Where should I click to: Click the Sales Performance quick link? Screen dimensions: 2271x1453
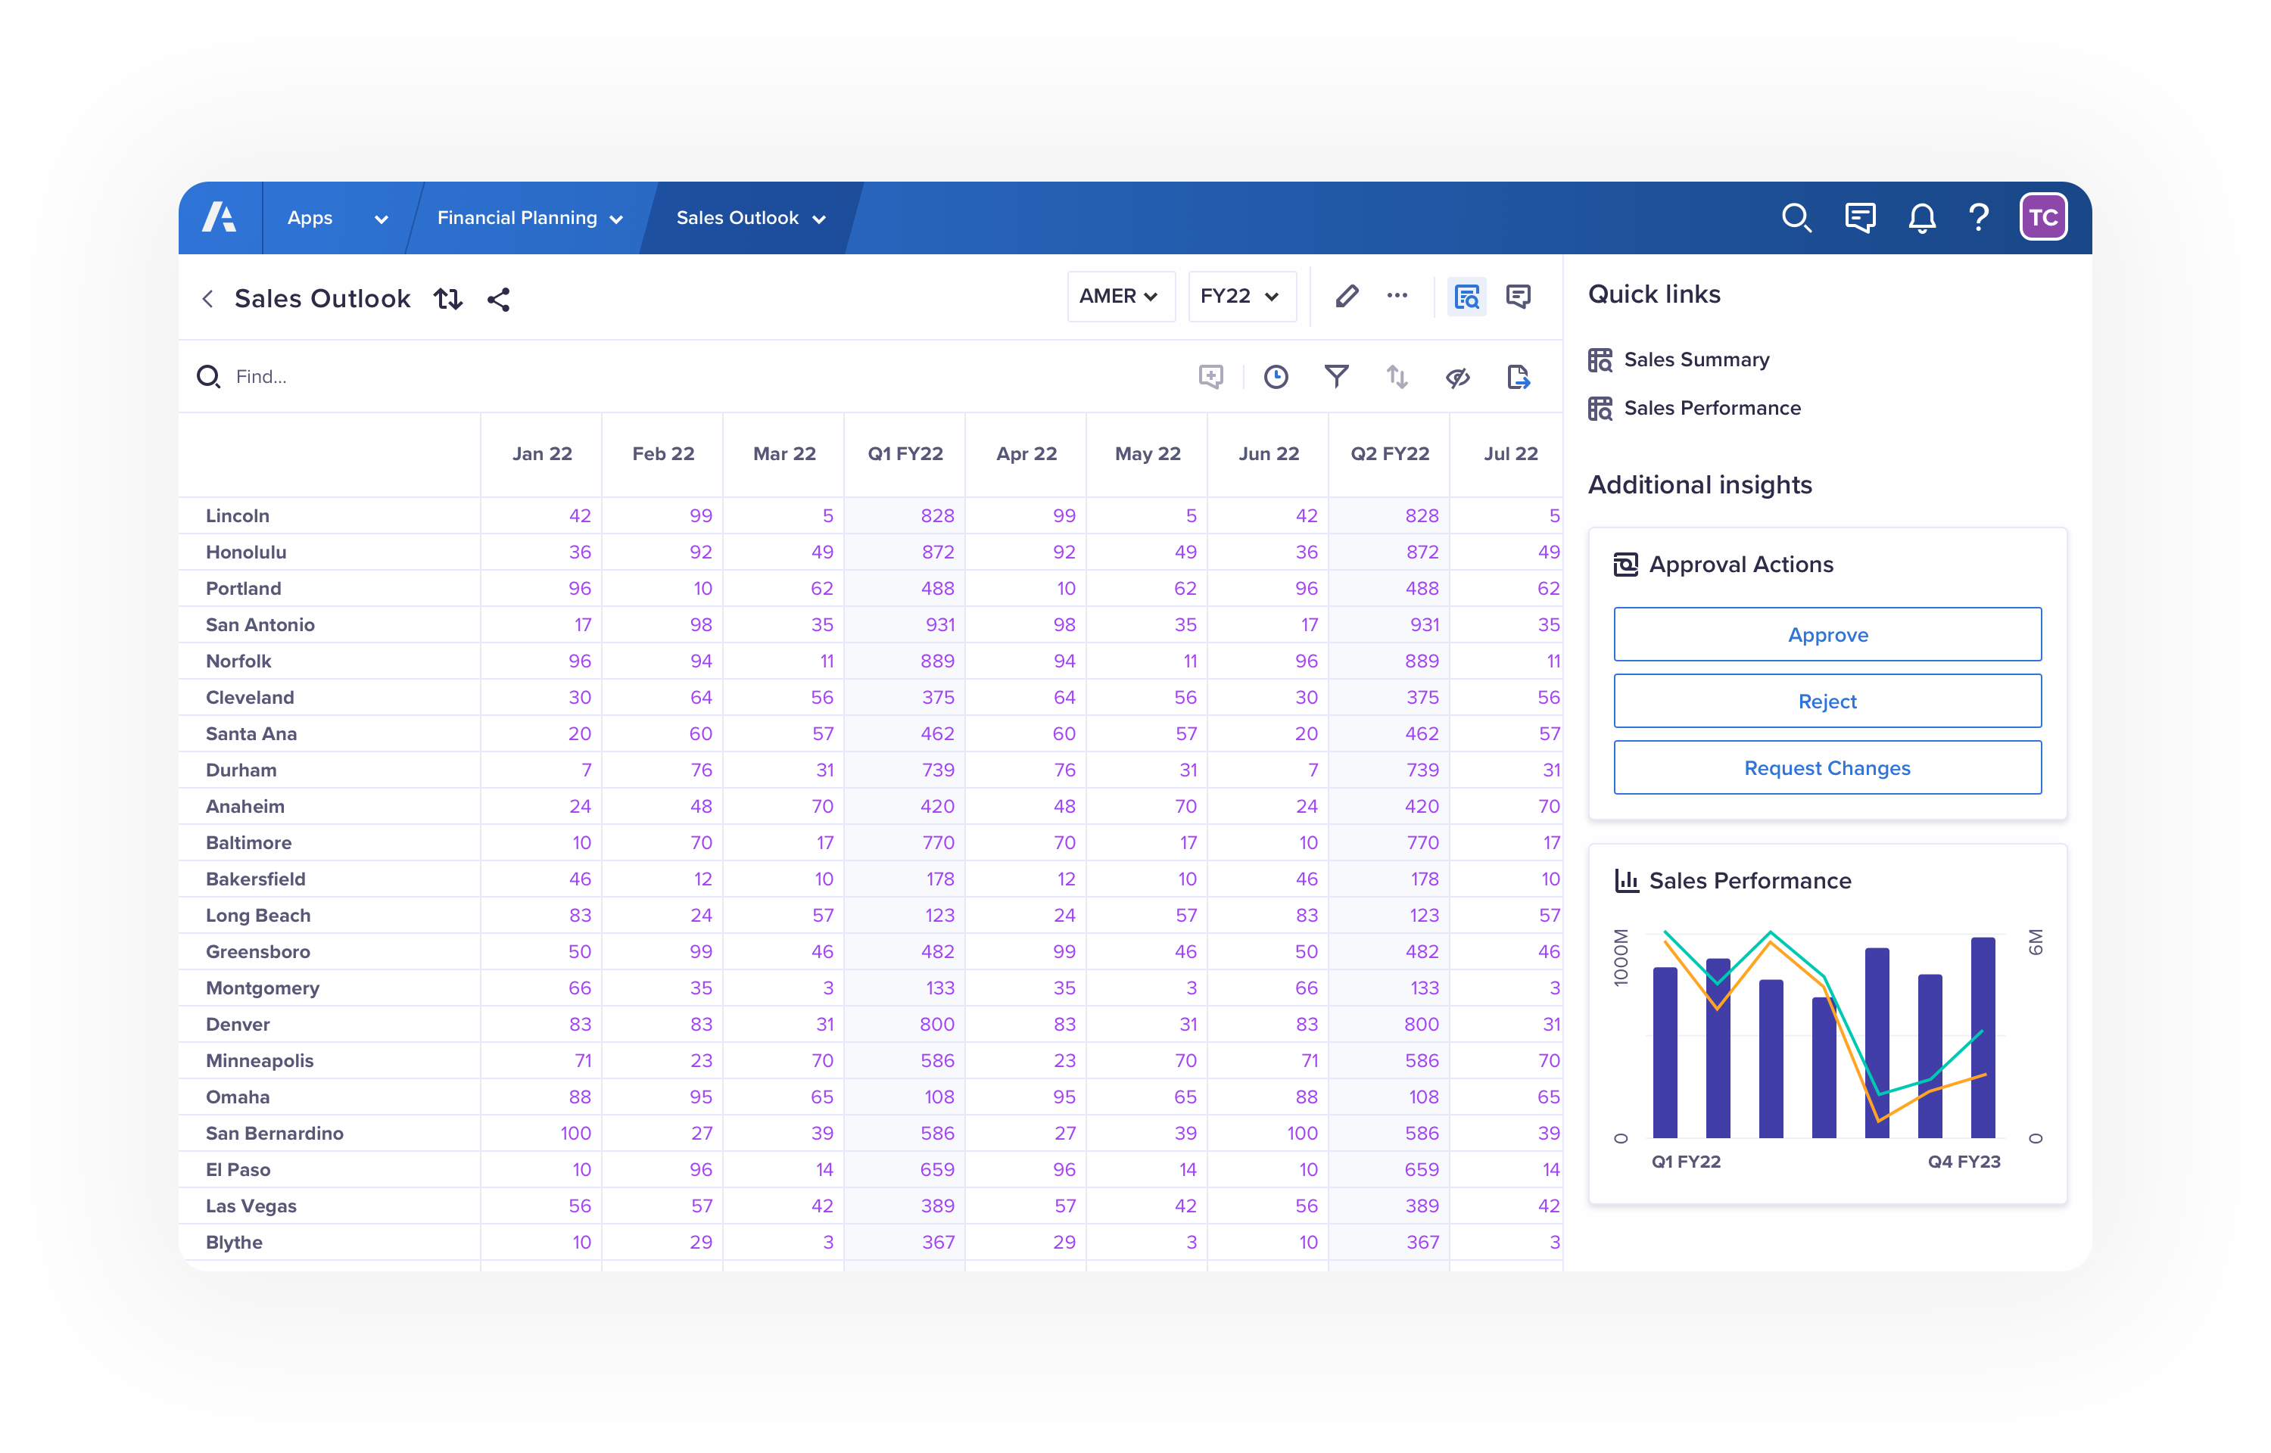click(x=1710, y=407)
